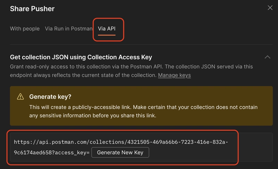
Task: Switch to the With people tab
Action: tap(25, 28)
